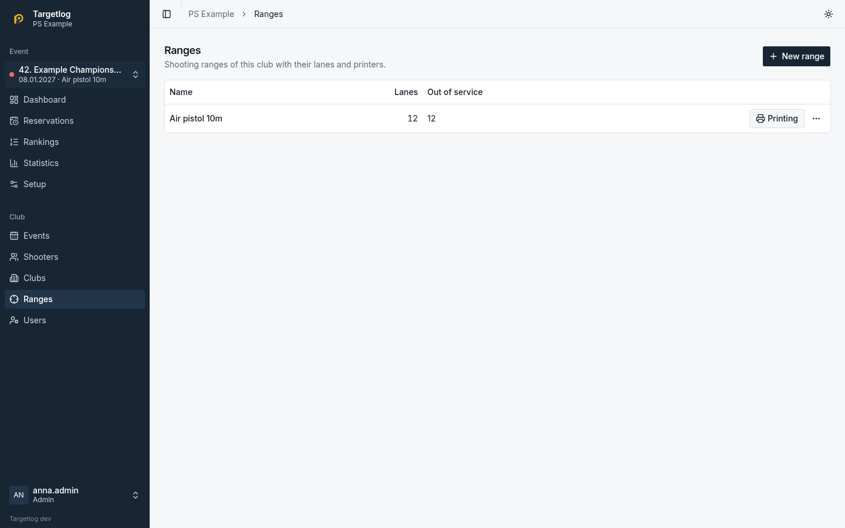Create a New range
Image resolution: width=845 pixels, height=528 pixels.
pos(796,56)
